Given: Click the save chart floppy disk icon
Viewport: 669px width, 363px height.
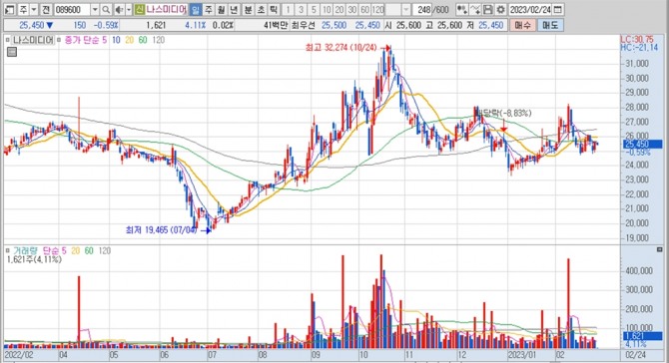Looking at the screenshot, I should point(487,9).
